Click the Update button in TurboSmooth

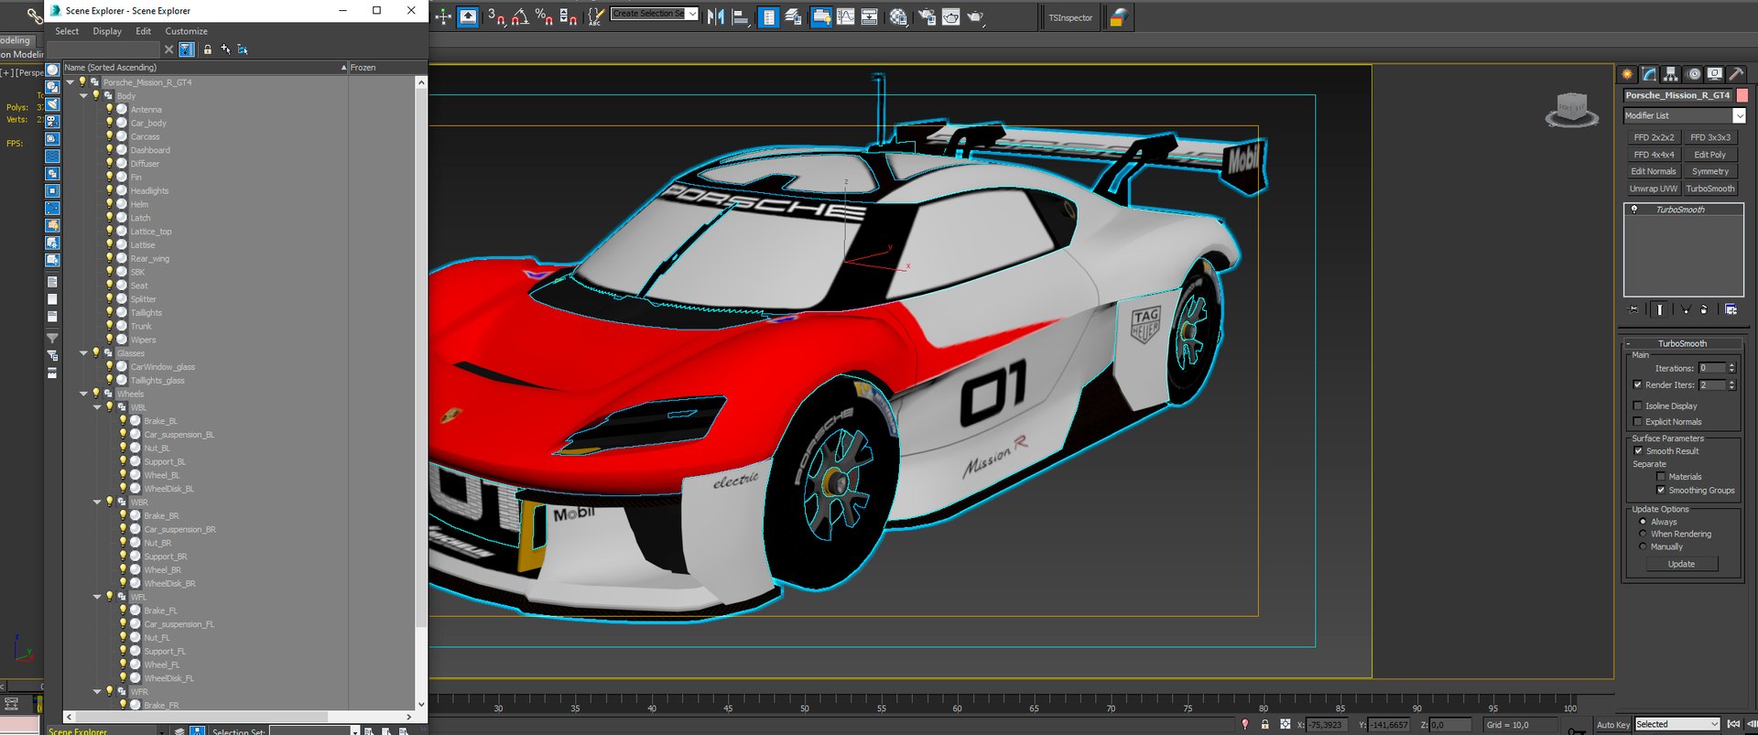(1681, 564)
